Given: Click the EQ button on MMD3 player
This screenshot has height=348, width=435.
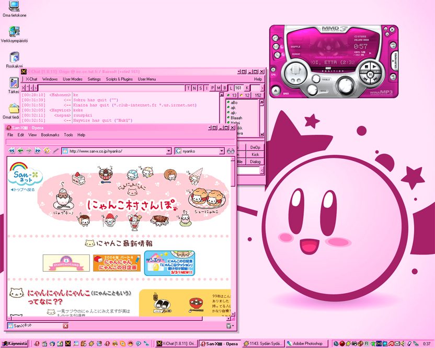Looking at the screenshot, I should 393,76.
